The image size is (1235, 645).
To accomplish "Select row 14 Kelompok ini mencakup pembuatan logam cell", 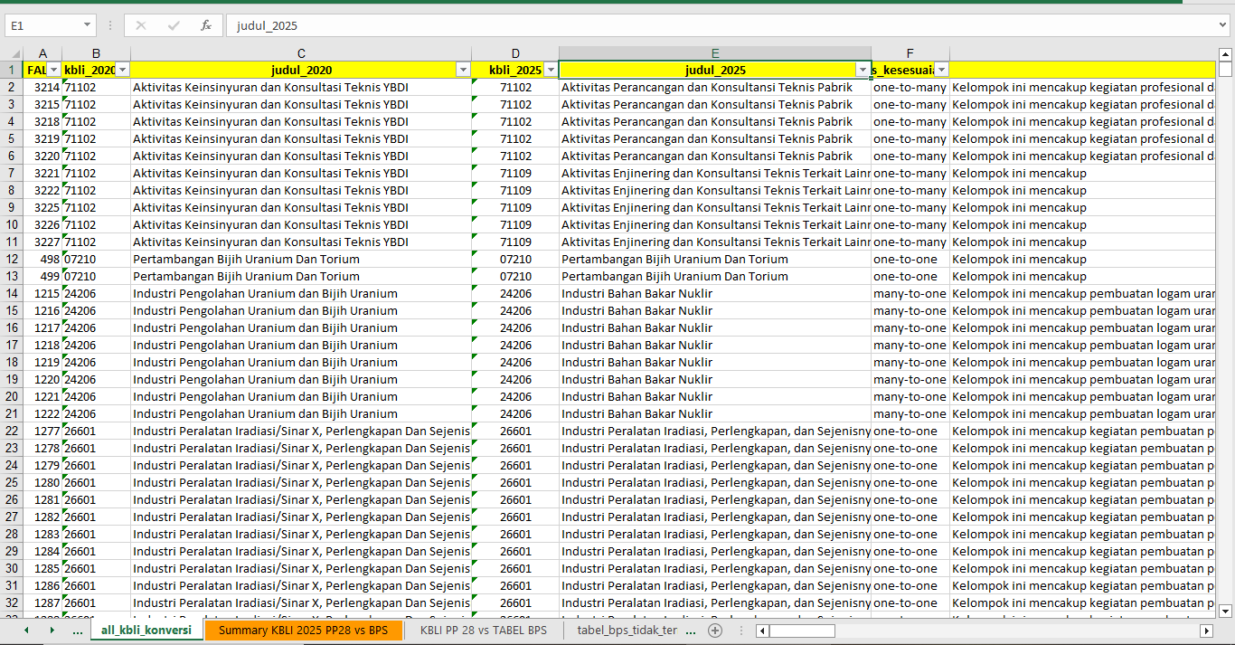I will (1082, 293).
